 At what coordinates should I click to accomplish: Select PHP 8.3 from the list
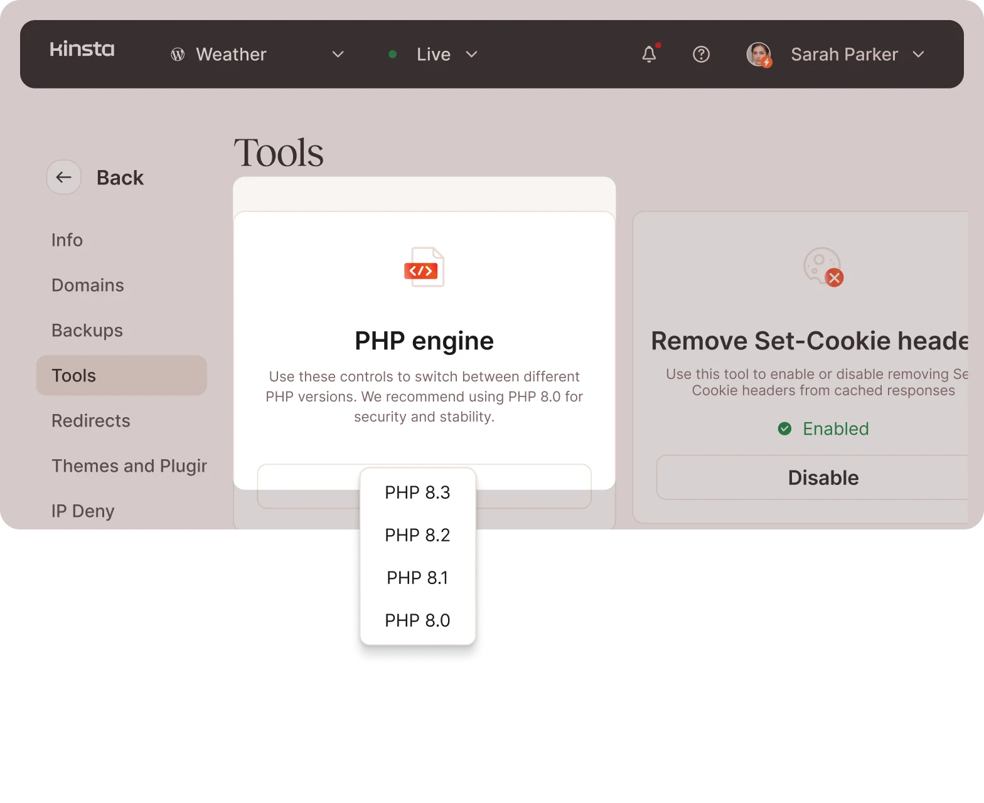417,492
